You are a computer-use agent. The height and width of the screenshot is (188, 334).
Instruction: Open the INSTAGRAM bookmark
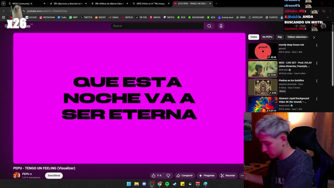coord(47,17)
